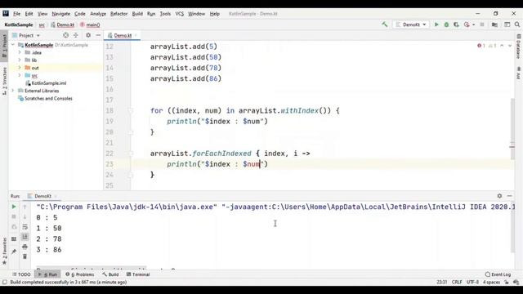Open Favorites side tool window
Image resolution: width=523 pixels, height=294 pixels.
(x=4, y=251)
